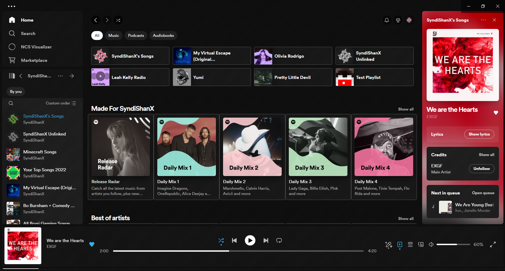
Task: Select the Music filter tab
Action: 114,36
